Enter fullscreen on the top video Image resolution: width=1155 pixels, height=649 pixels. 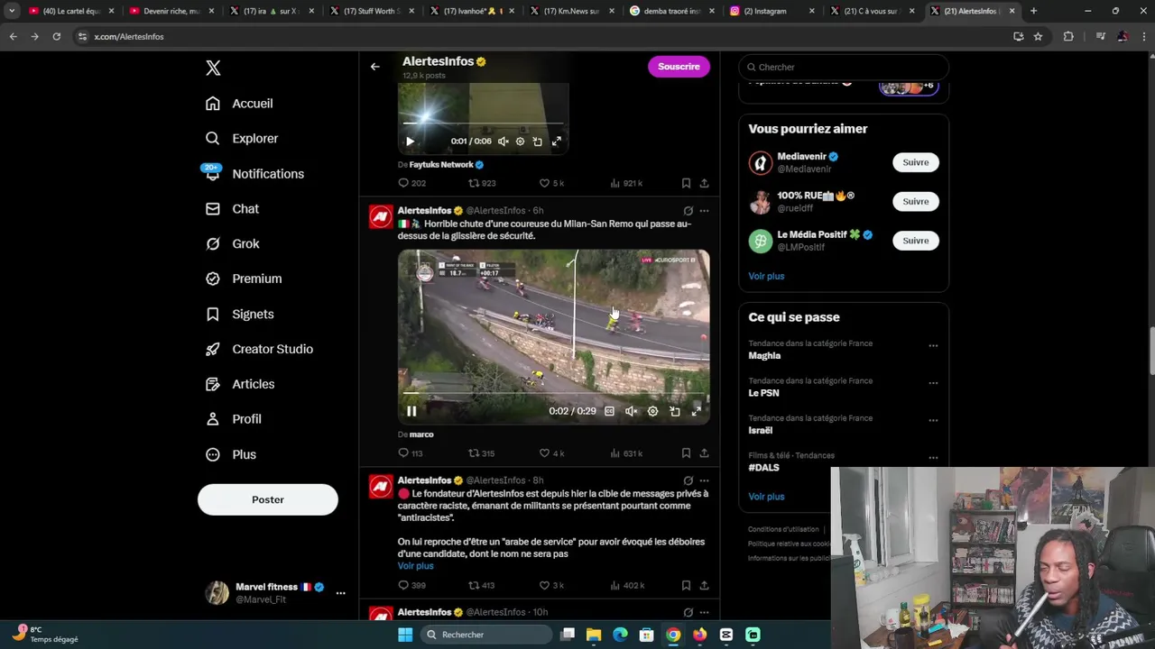click(x=557, y=142)
